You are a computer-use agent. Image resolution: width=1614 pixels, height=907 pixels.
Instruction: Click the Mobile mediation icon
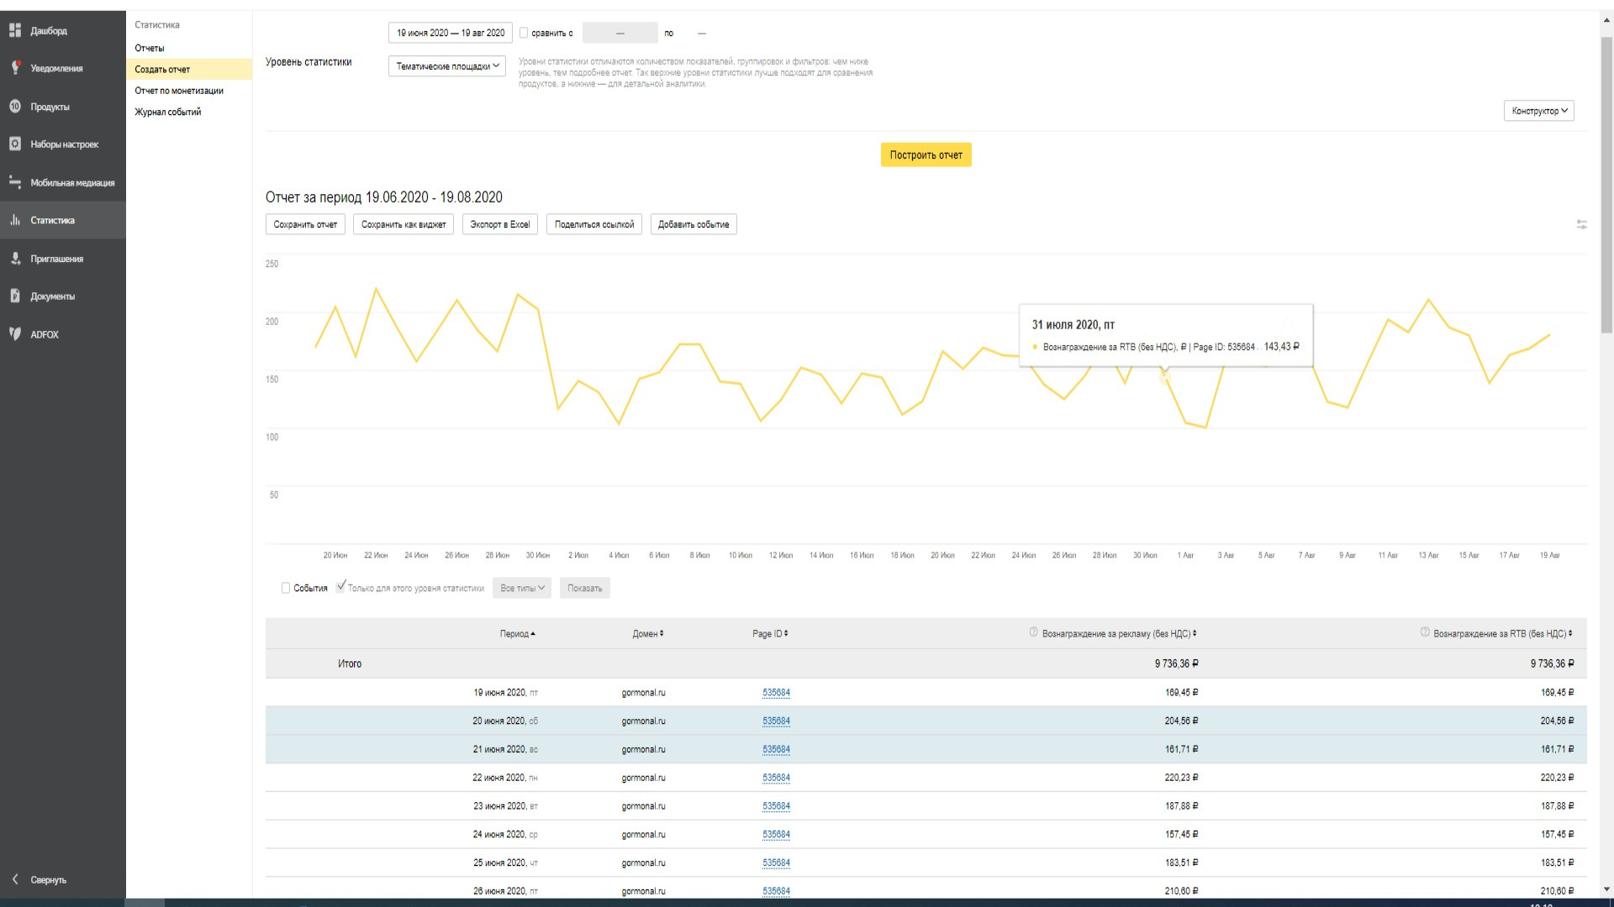[15, 182]
